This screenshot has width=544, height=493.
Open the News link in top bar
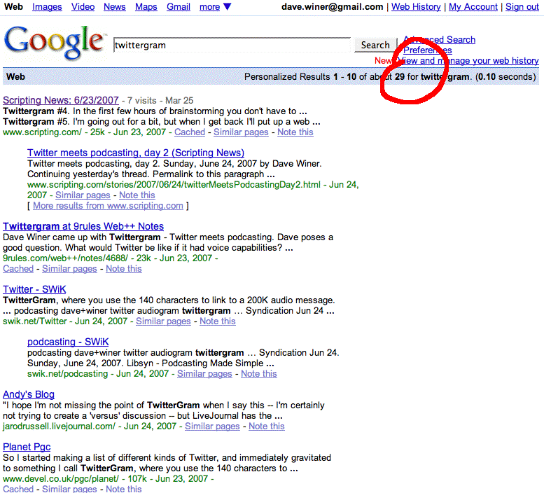[x=115, y=7]
